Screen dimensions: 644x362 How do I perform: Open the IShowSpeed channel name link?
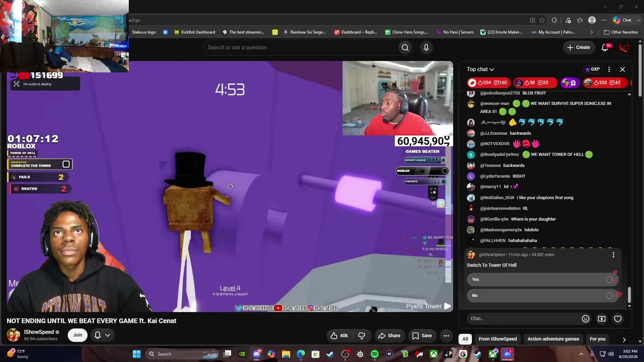(x=39, y=332)
